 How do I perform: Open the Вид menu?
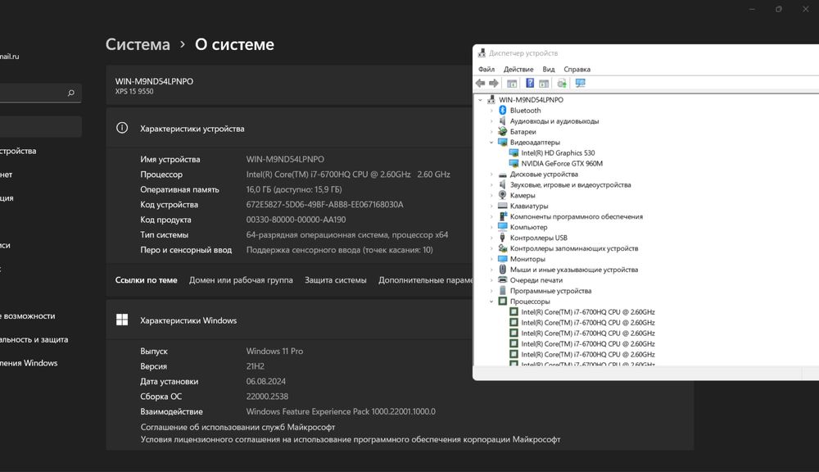[x=549, y=69]
